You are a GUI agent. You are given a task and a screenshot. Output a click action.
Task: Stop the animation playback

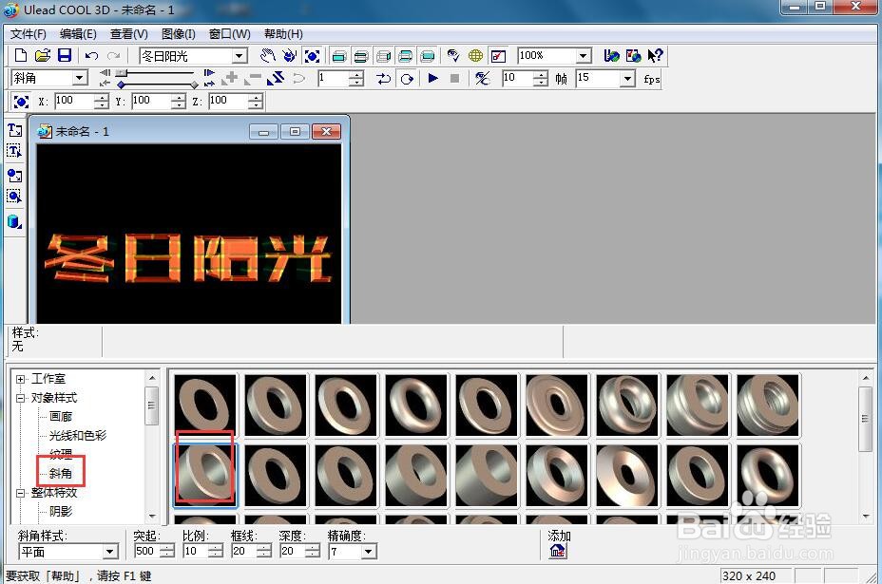[x=454, y=78]
